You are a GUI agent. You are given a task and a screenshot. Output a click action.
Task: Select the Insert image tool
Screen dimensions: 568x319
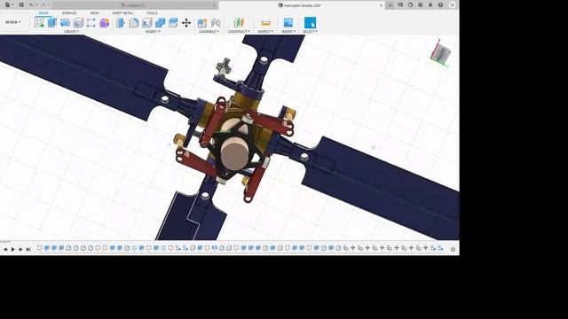click(x=288, y=23)
